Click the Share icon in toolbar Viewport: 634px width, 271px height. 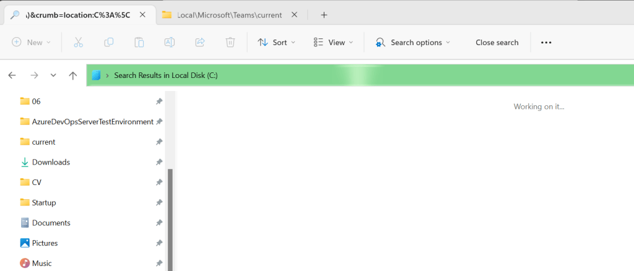point(200,43)
